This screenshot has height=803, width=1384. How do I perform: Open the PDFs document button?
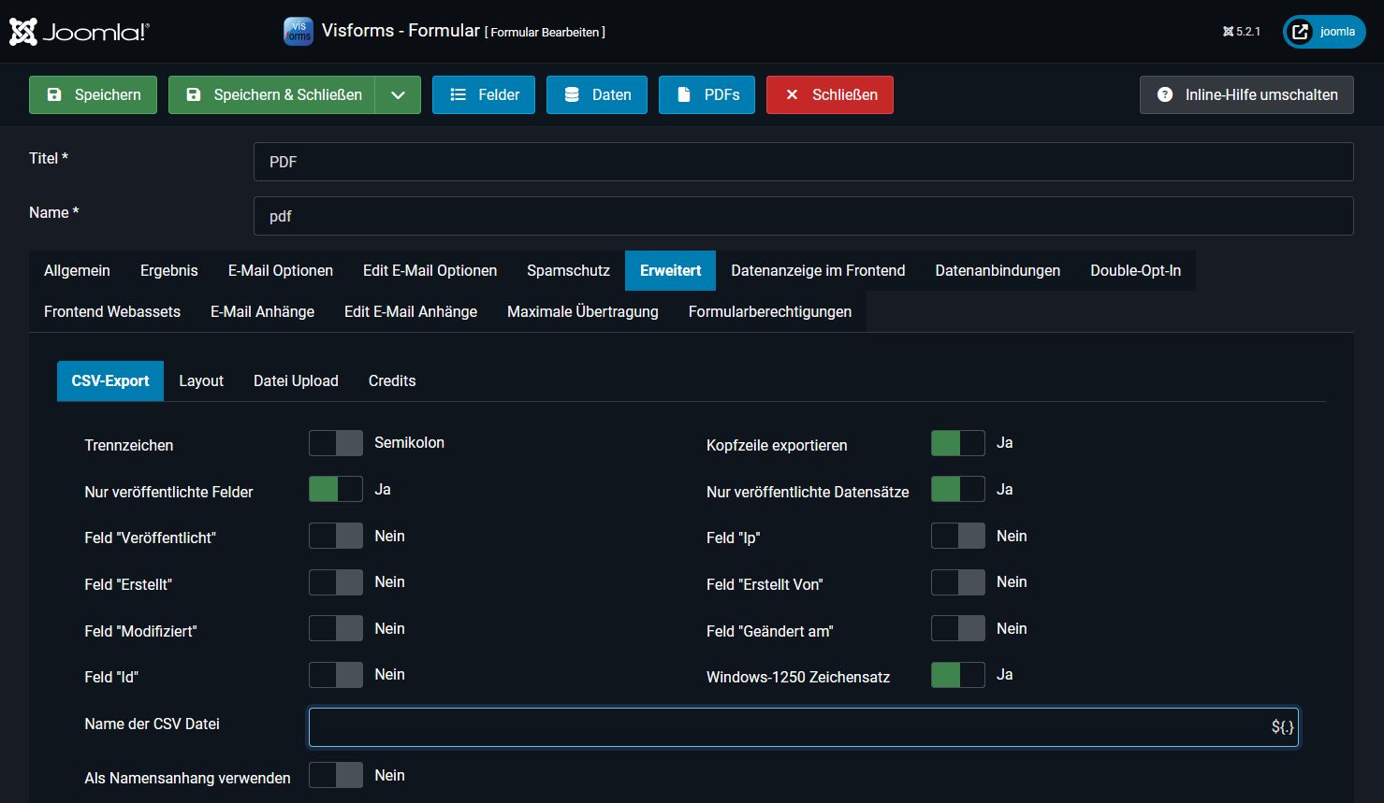(x=707, y=94)
